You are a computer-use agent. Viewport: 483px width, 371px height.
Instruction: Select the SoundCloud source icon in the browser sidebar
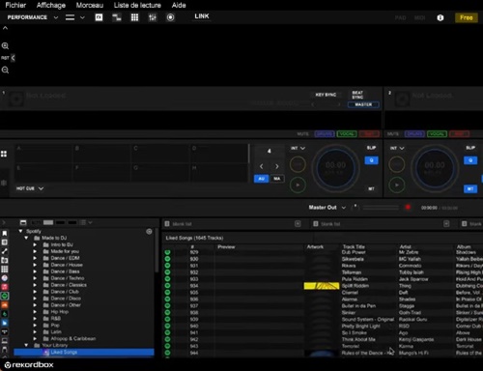coord(5,304)
